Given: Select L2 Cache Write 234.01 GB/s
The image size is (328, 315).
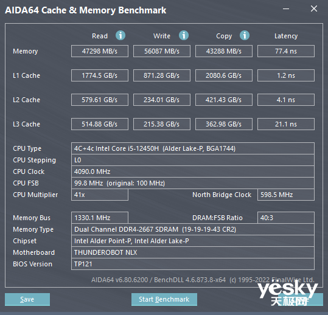Looking at the screenshot, I should [162, 100].
